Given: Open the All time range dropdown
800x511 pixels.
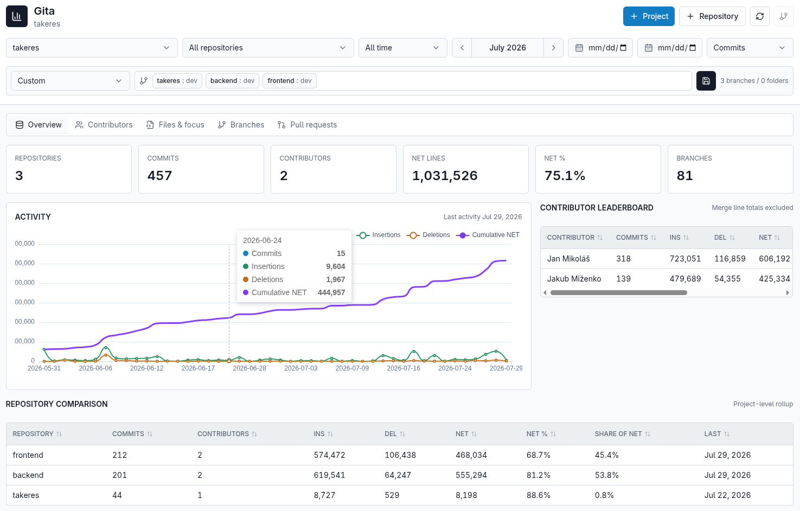Looking at the screenshot, I should (403, 48).
